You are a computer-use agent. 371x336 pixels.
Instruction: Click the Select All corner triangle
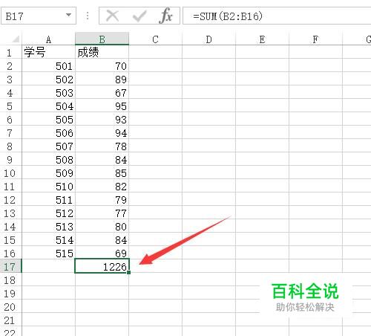(16, 39)
